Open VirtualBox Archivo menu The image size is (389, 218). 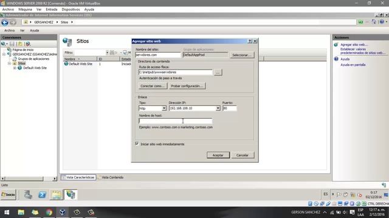(8, 10)
